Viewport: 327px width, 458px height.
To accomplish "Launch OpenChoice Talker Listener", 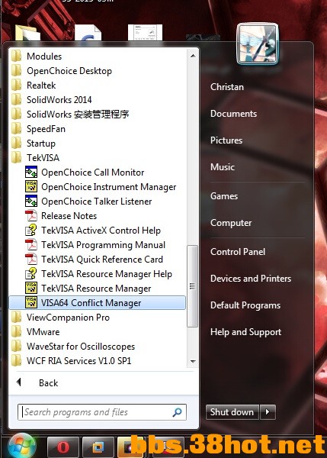I will click(98, 202).
